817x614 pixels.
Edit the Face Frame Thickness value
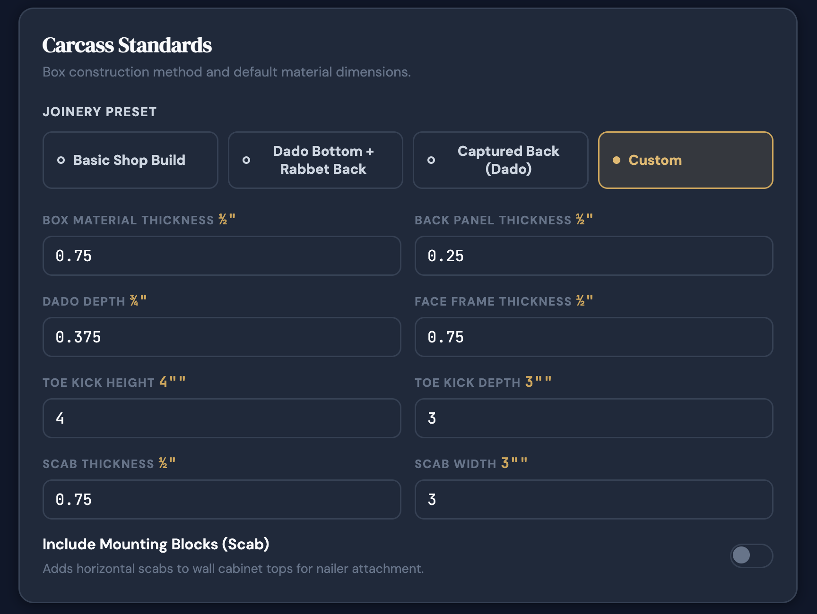(593, 337)
